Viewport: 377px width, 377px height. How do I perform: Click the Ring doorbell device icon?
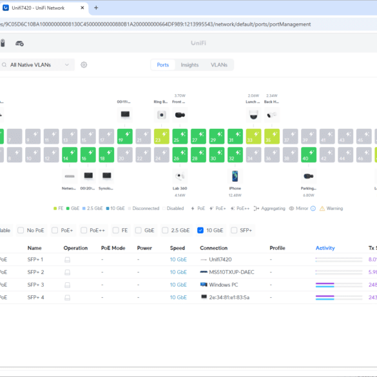(162, 115)
